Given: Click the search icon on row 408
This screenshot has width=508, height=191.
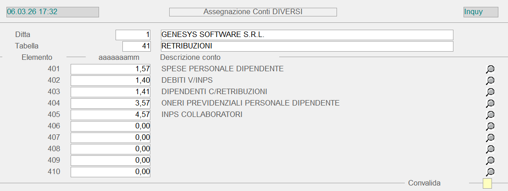Looking at the screenshot, I should click(490, 149).
